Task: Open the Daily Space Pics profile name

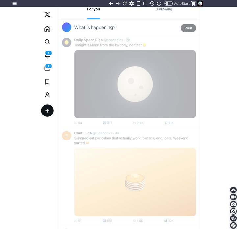Action: [x=88, y=40]
